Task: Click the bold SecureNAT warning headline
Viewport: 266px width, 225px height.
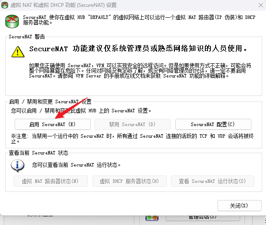Action: pos(138,49)
